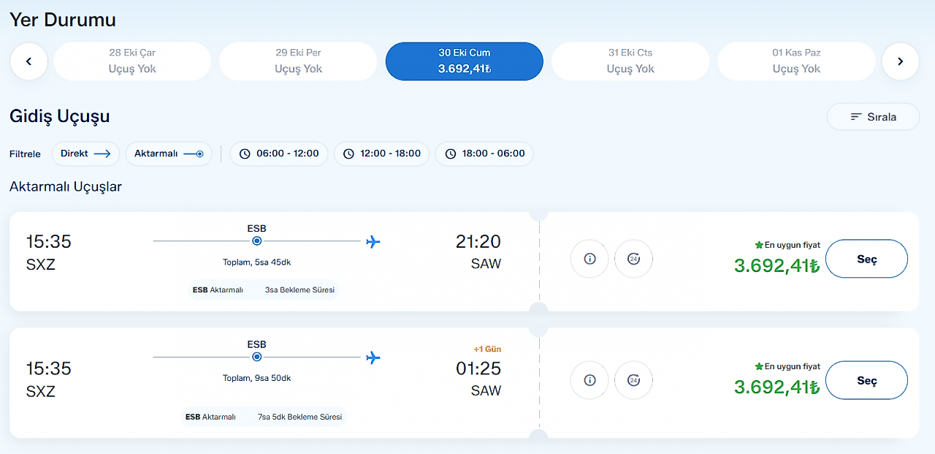
Task: Click airplane icon on first flight route
Action: (373, 241)
